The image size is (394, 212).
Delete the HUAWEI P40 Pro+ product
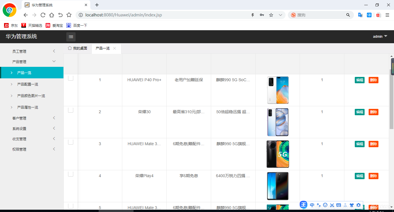click(374, 80)
